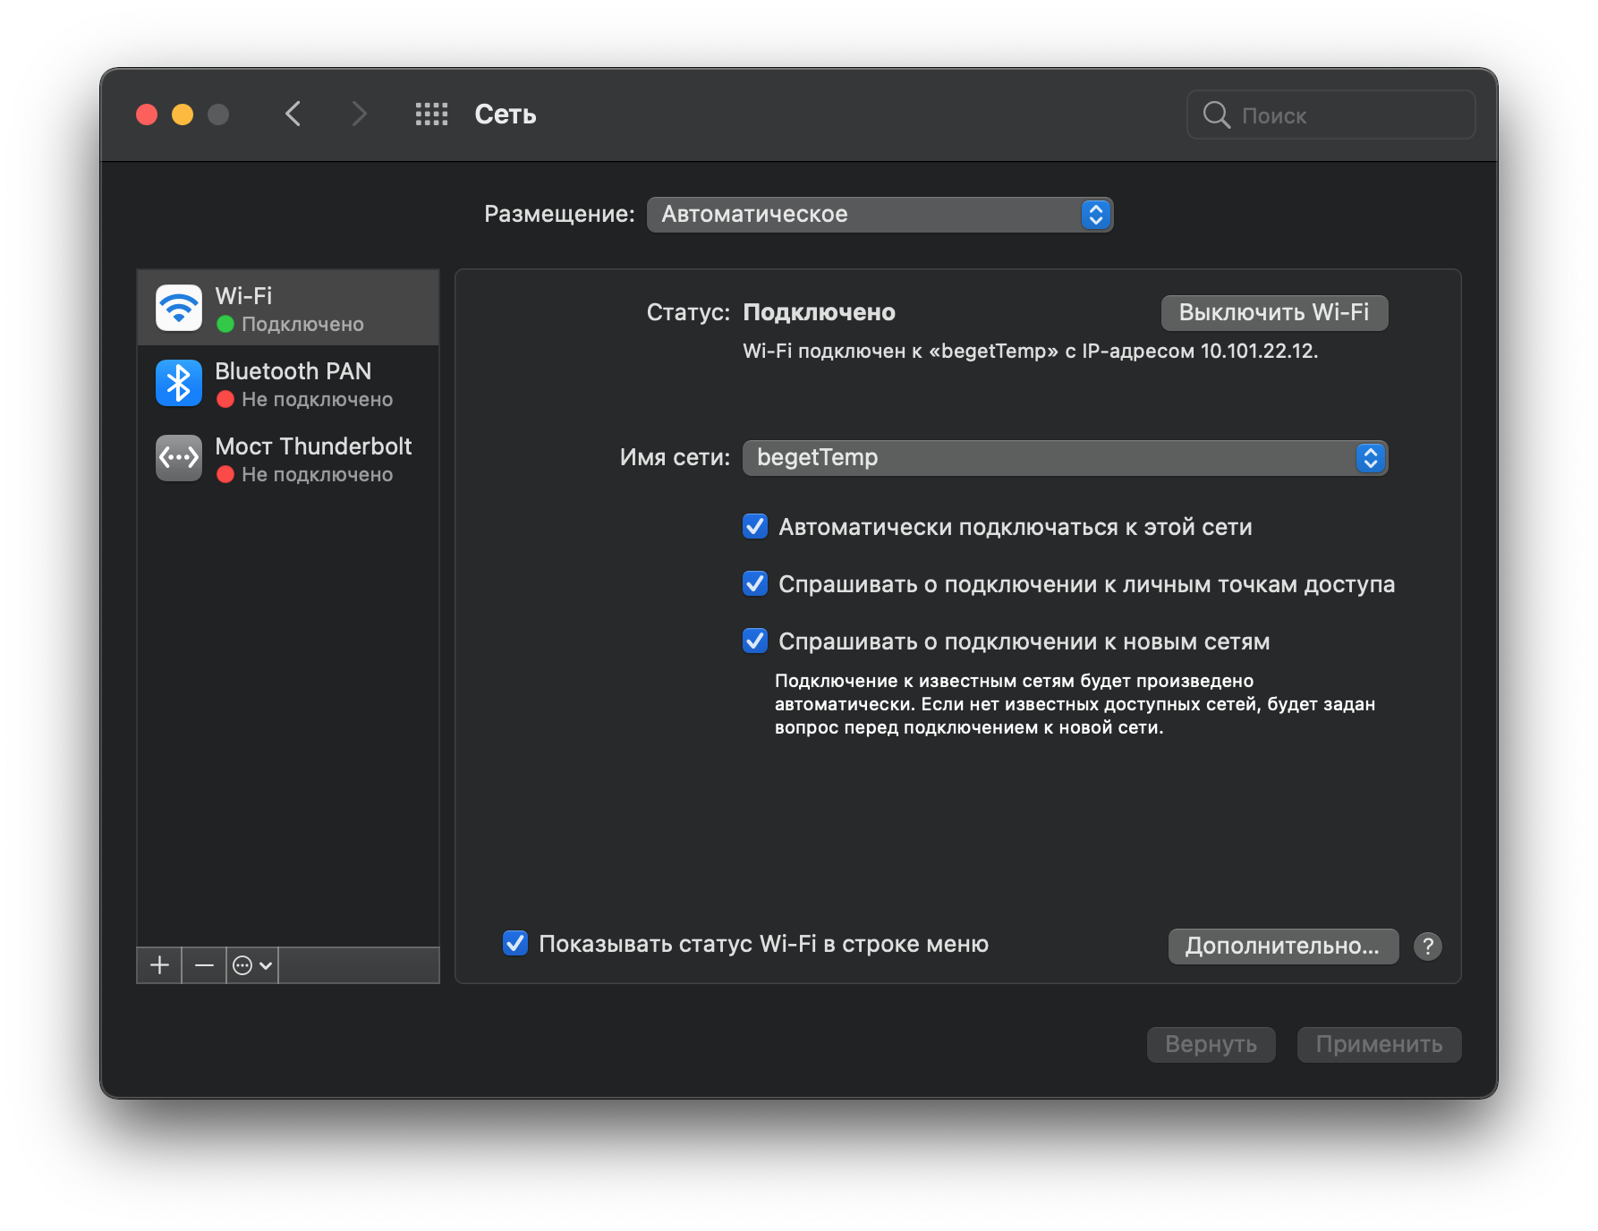Select Wi-Fi Подключено service row
The height and width of the screenshot is (1231, 1598).
coord(288,308)
